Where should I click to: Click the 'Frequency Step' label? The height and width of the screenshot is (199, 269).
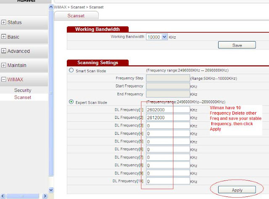pyautogui.click(x=129, y=78)
